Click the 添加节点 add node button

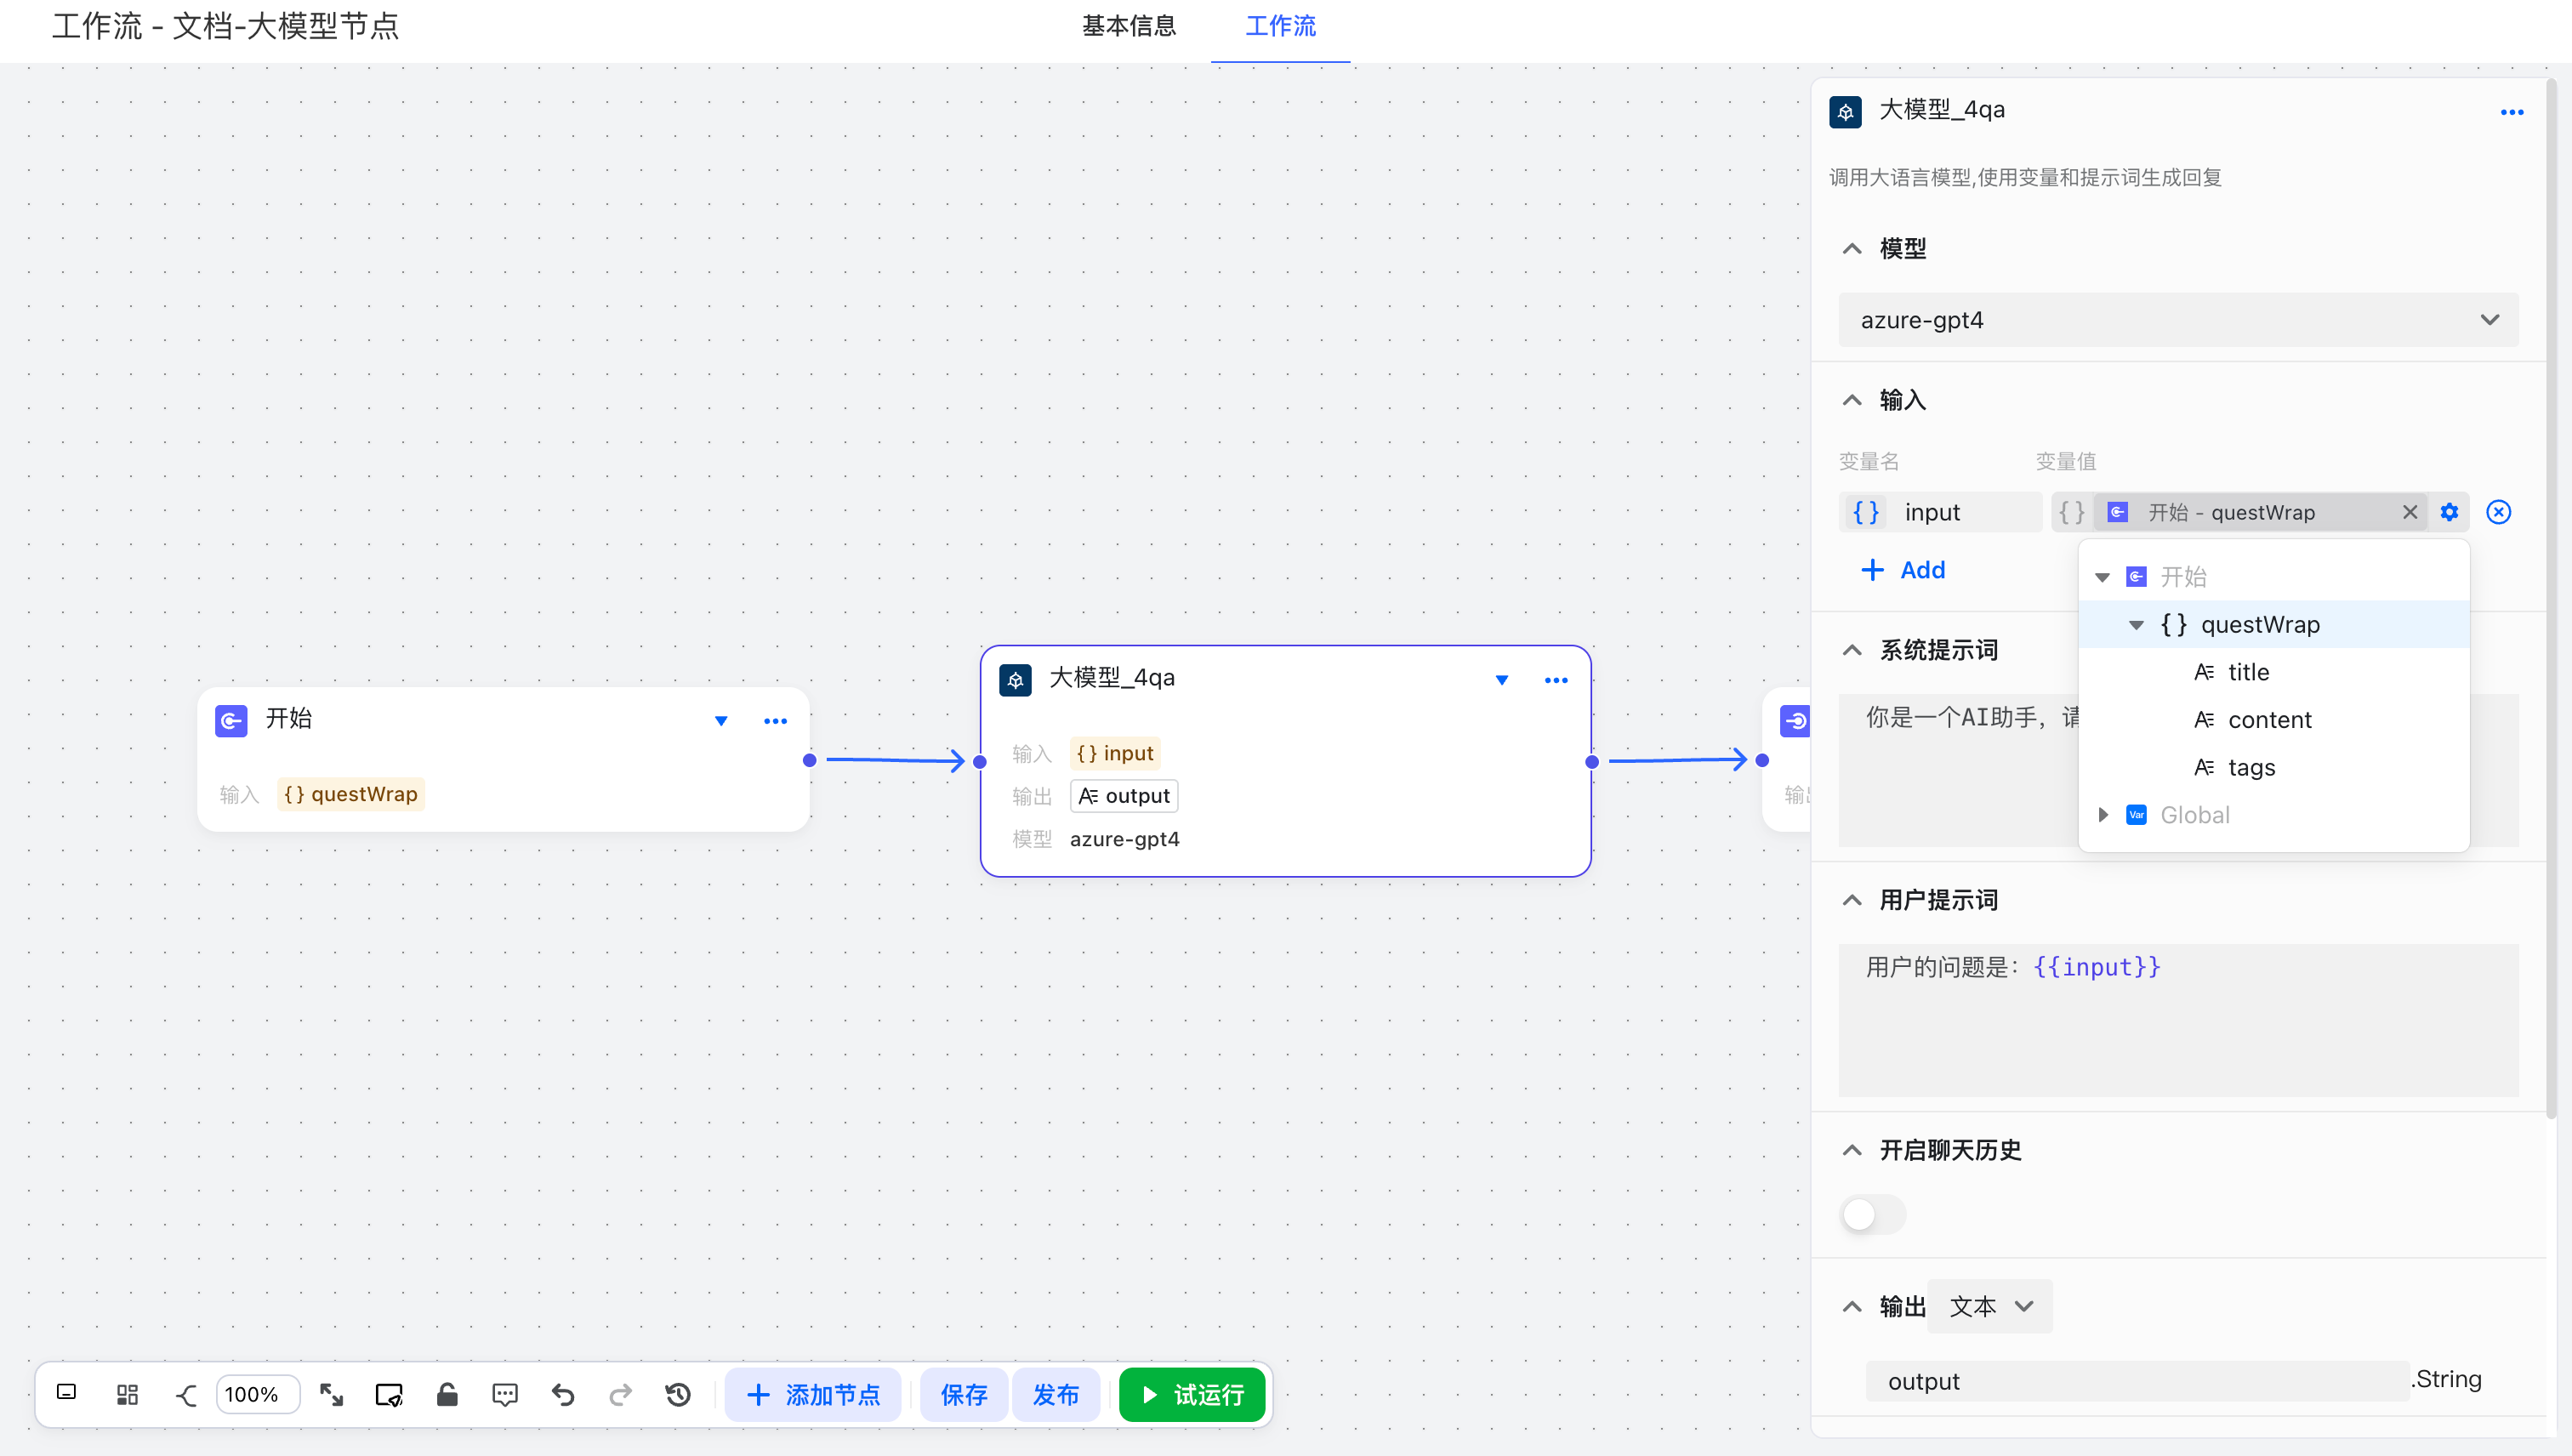tap(813, 1394)
